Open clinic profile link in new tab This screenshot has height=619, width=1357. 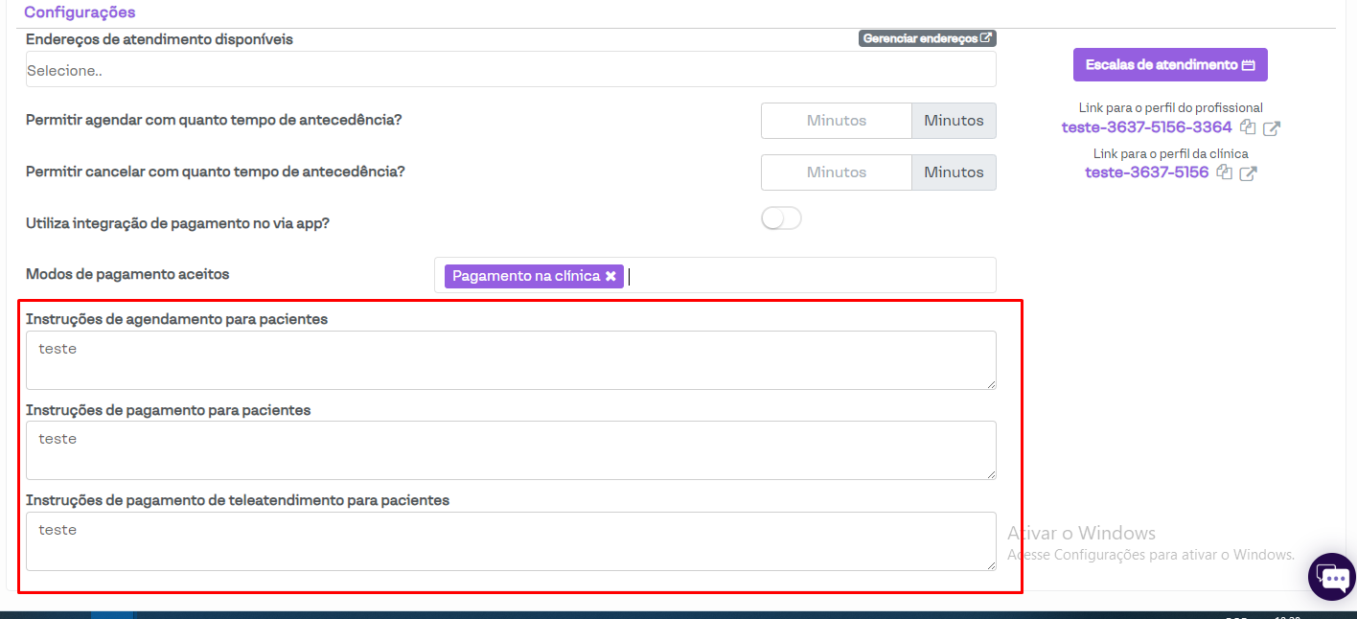pyautogui.click(x=1248, y=173)
